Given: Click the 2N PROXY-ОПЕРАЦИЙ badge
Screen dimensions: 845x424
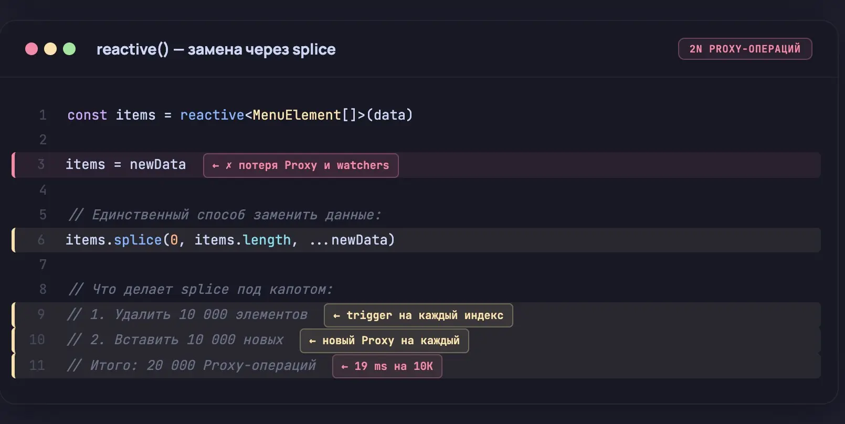Looking at the screenshot, I should click(745, 49).
